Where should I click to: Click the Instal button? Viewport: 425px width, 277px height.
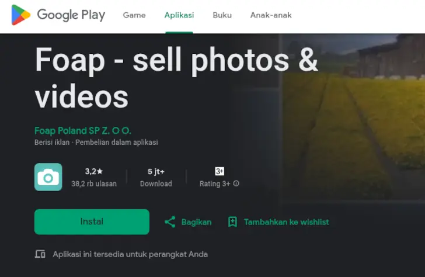click(92, 221)
